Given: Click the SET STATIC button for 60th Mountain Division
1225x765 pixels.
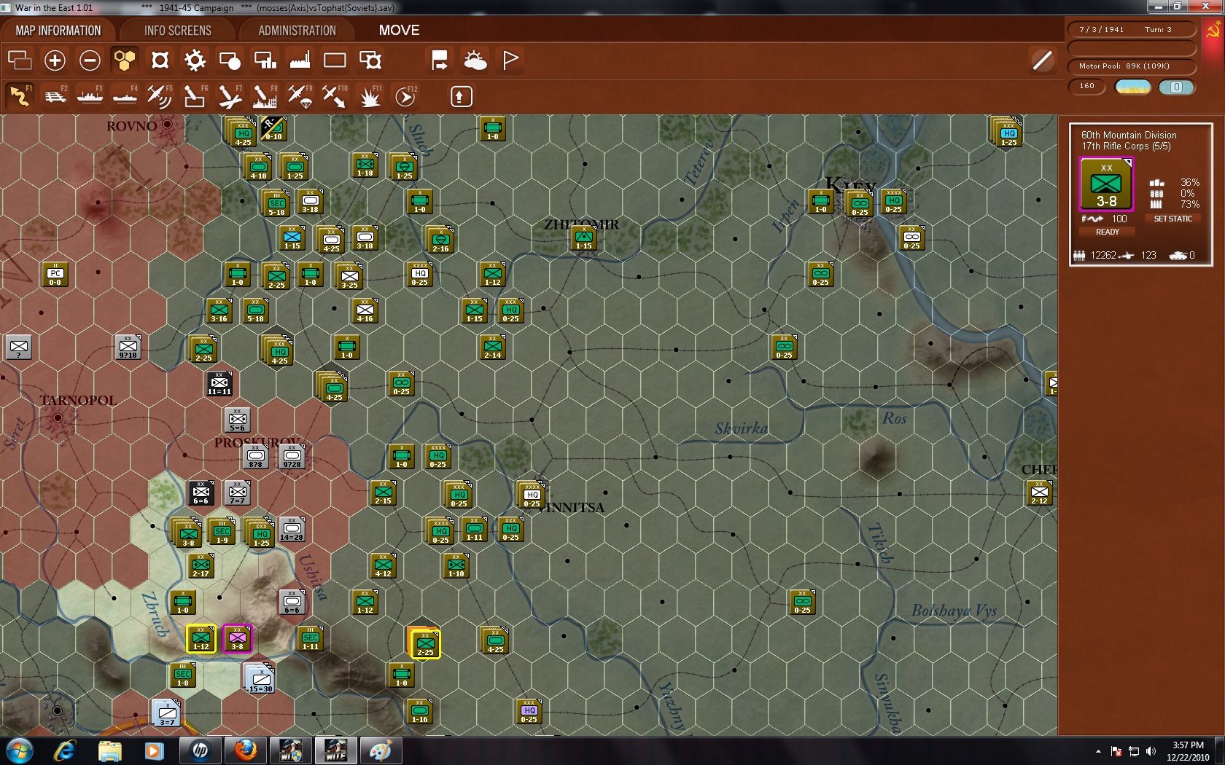Looking at the screenshot, I should coord(1172,219).
